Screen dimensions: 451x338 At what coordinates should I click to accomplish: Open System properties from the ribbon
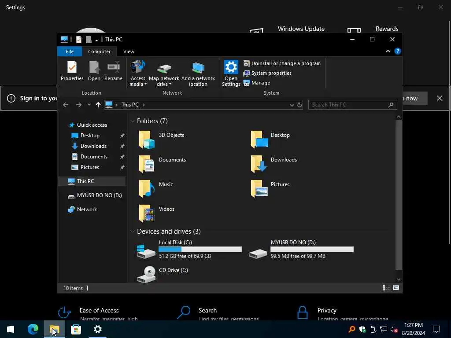[x=267, y=73]
